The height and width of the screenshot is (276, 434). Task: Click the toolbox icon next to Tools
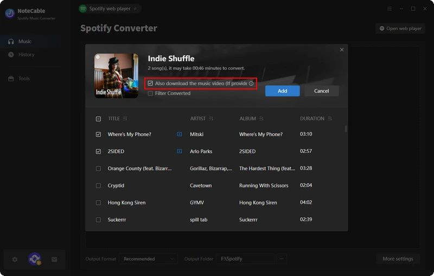pyautogui.click(x=11, y=79)
